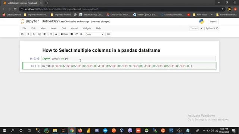Open New folder bookmark folder

point(200,15)
